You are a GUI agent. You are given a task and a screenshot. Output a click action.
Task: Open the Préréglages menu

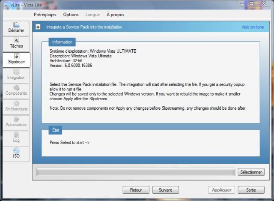[45, 15]
